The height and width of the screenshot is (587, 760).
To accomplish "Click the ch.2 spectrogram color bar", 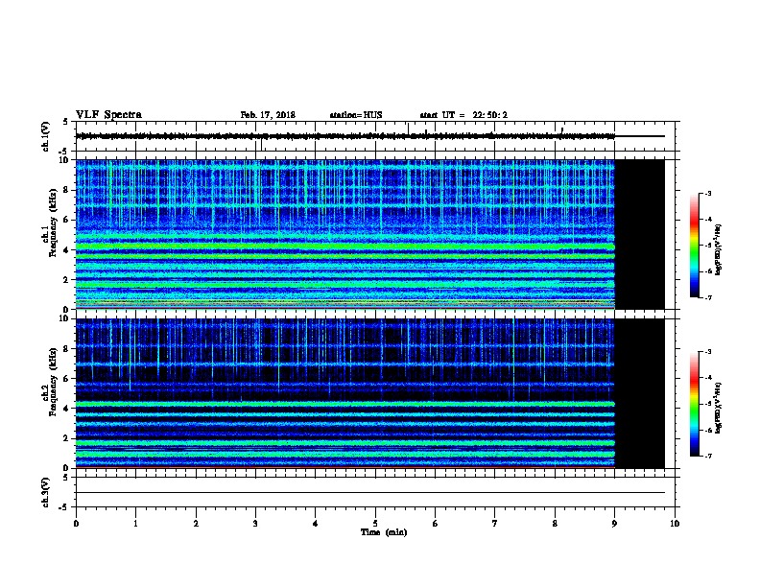I will click(x=695, y=404).
